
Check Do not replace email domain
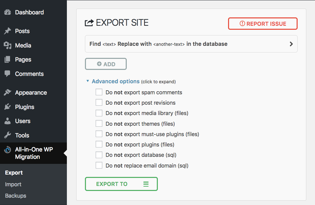(99, 165)
